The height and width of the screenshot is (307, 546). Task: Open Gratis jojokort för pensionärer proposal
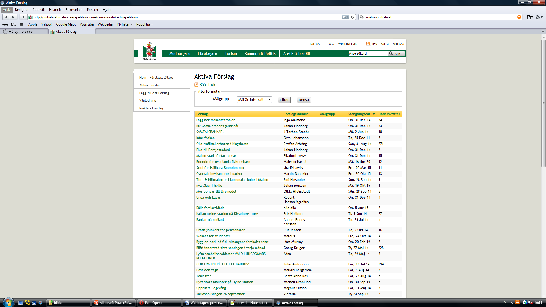tap(220, 230)
